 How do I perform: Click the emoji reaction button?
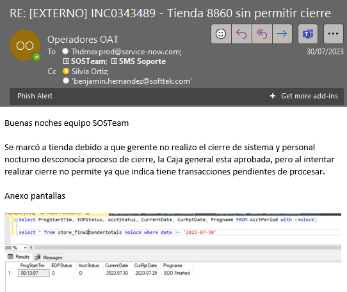pyautogui.click(x=221, y=34)
